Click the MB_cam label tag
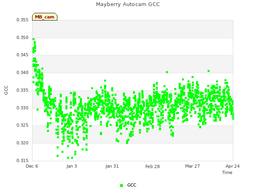This screenshot has width=257, height=193. click(x=45, y=17)
